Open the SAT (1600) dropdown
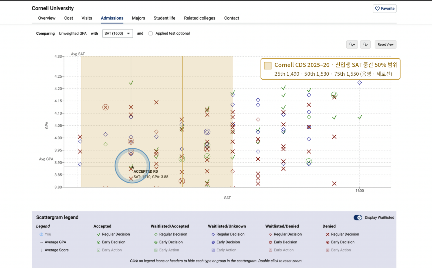 (117, 33)
